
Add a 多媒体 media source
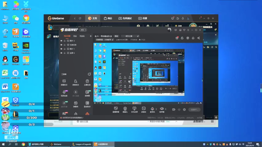tap(143, 110)
